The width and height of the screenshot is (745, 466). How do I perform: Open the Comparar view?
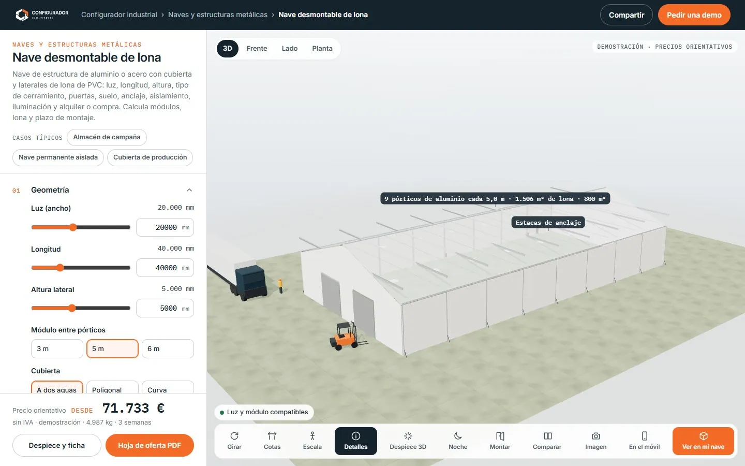pyautogui.click(x=547, y=441)
